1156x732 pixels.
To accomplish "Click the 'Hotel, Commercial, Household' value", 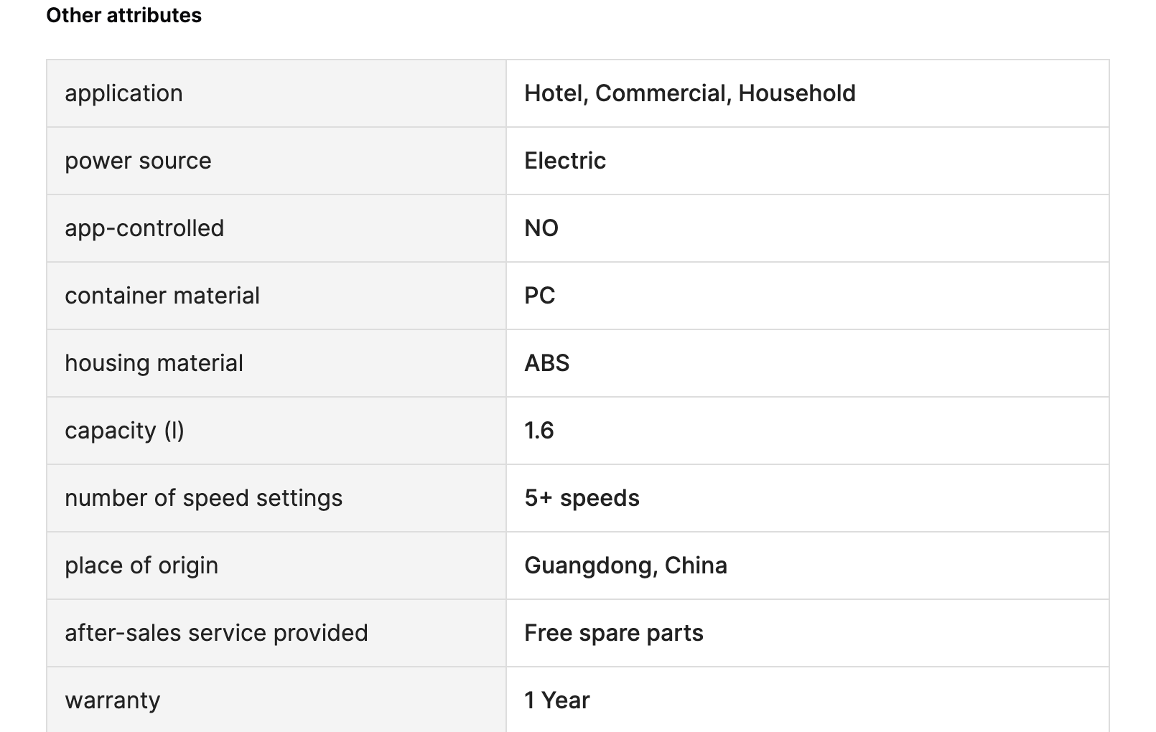I will click(x=689, y=93).
